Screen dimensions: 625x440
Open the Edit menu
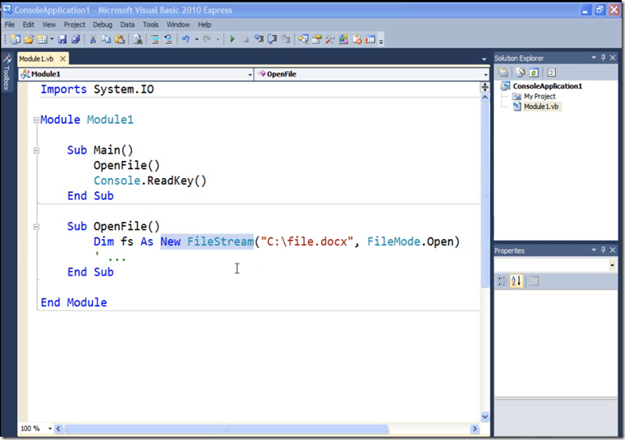click(x=29, y=24)
